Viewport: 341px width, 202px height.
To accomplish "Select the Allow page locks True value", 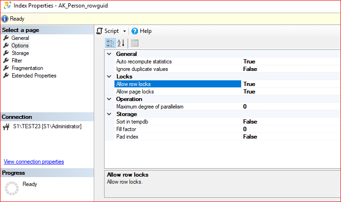I will coord(249,92).
